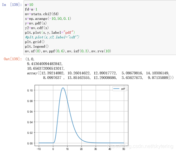Screen dimensions: 176x152
Task: Click array value 5.08679816
Action: point(132,73)
